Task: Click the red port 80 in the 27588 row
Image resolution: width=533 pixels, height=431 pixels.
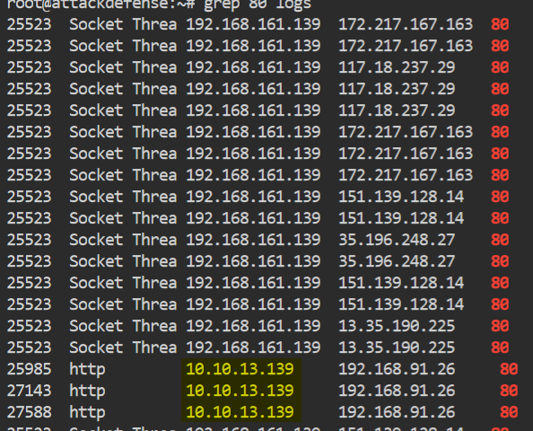Action: click(509, 412)
